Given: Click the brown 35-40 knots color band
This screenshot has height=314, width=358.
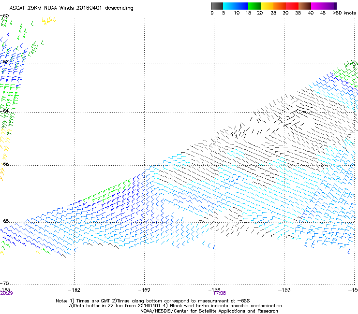Looking at the screenshot, I should tap(305, 6).
